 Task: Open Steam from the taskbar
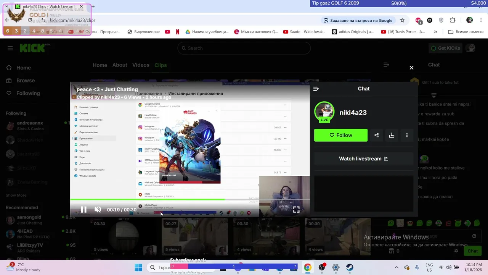click(x=350, y=267)
